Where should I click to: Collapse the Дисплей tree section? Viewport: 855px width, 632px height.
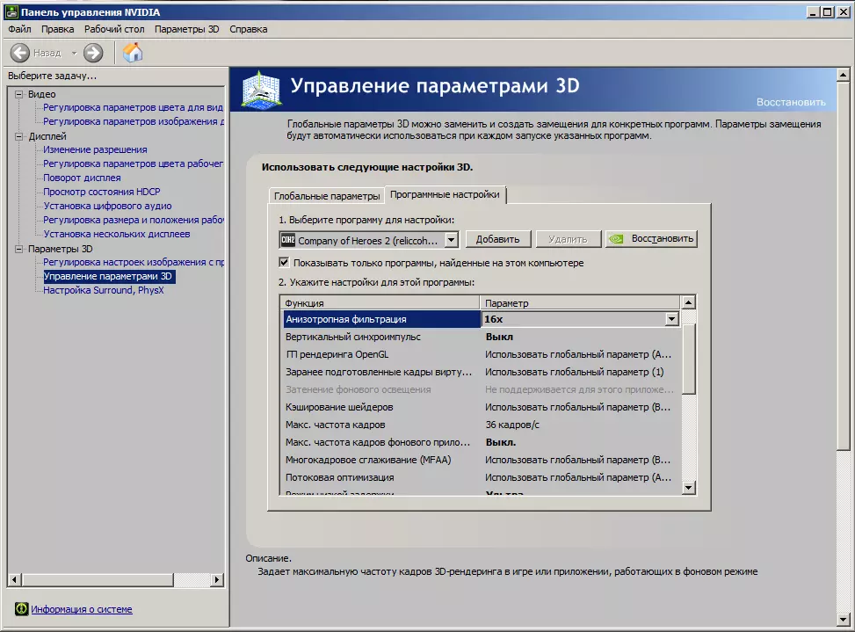pos(19,136)
